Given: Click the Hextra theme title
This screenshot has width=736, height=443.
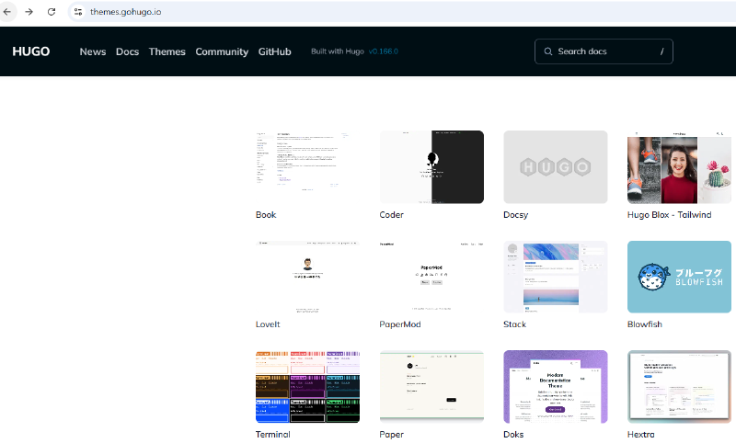Looking at the screenshot, I should pyautogui.click(x=640, y=435).
